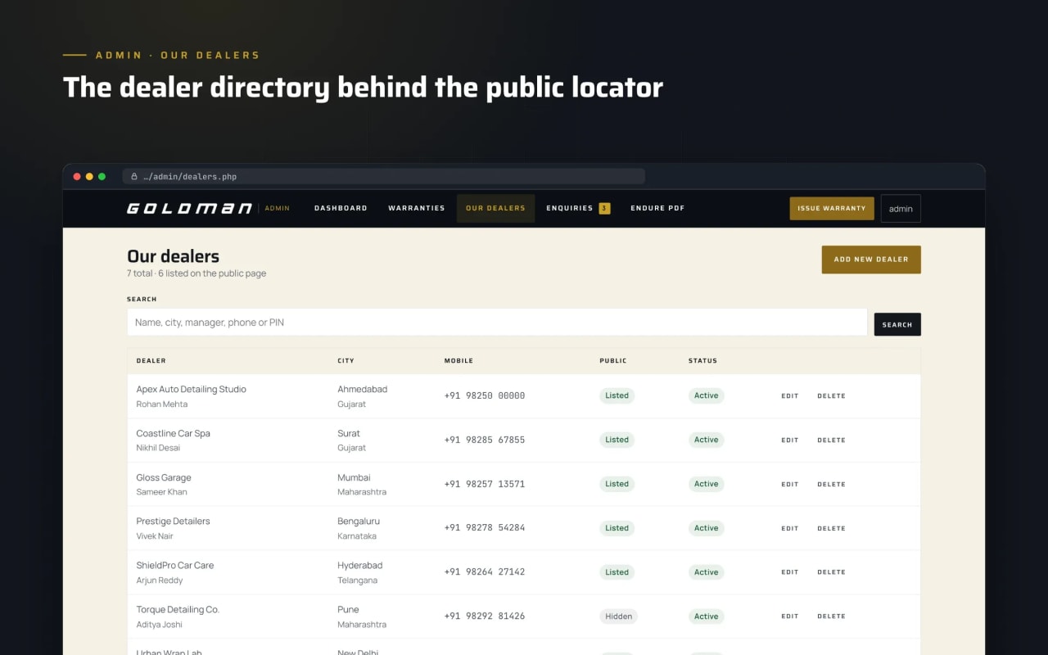
Task: Click Add New Dealer
Action: tap(871, 259)
